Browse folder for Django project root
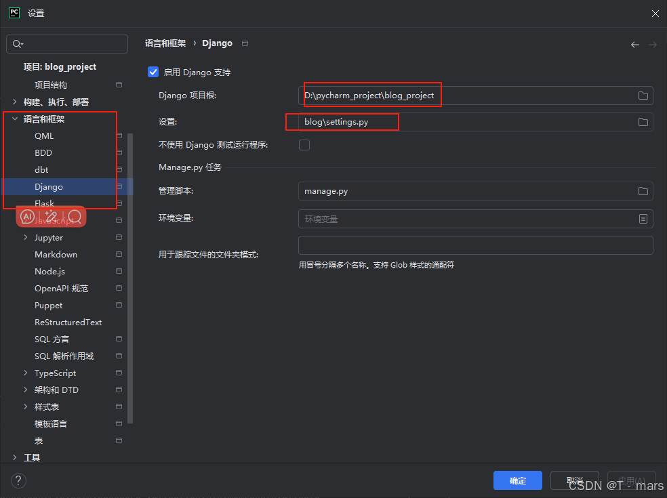The width and height of the screenshot is (667, 498). coord(643,96)
